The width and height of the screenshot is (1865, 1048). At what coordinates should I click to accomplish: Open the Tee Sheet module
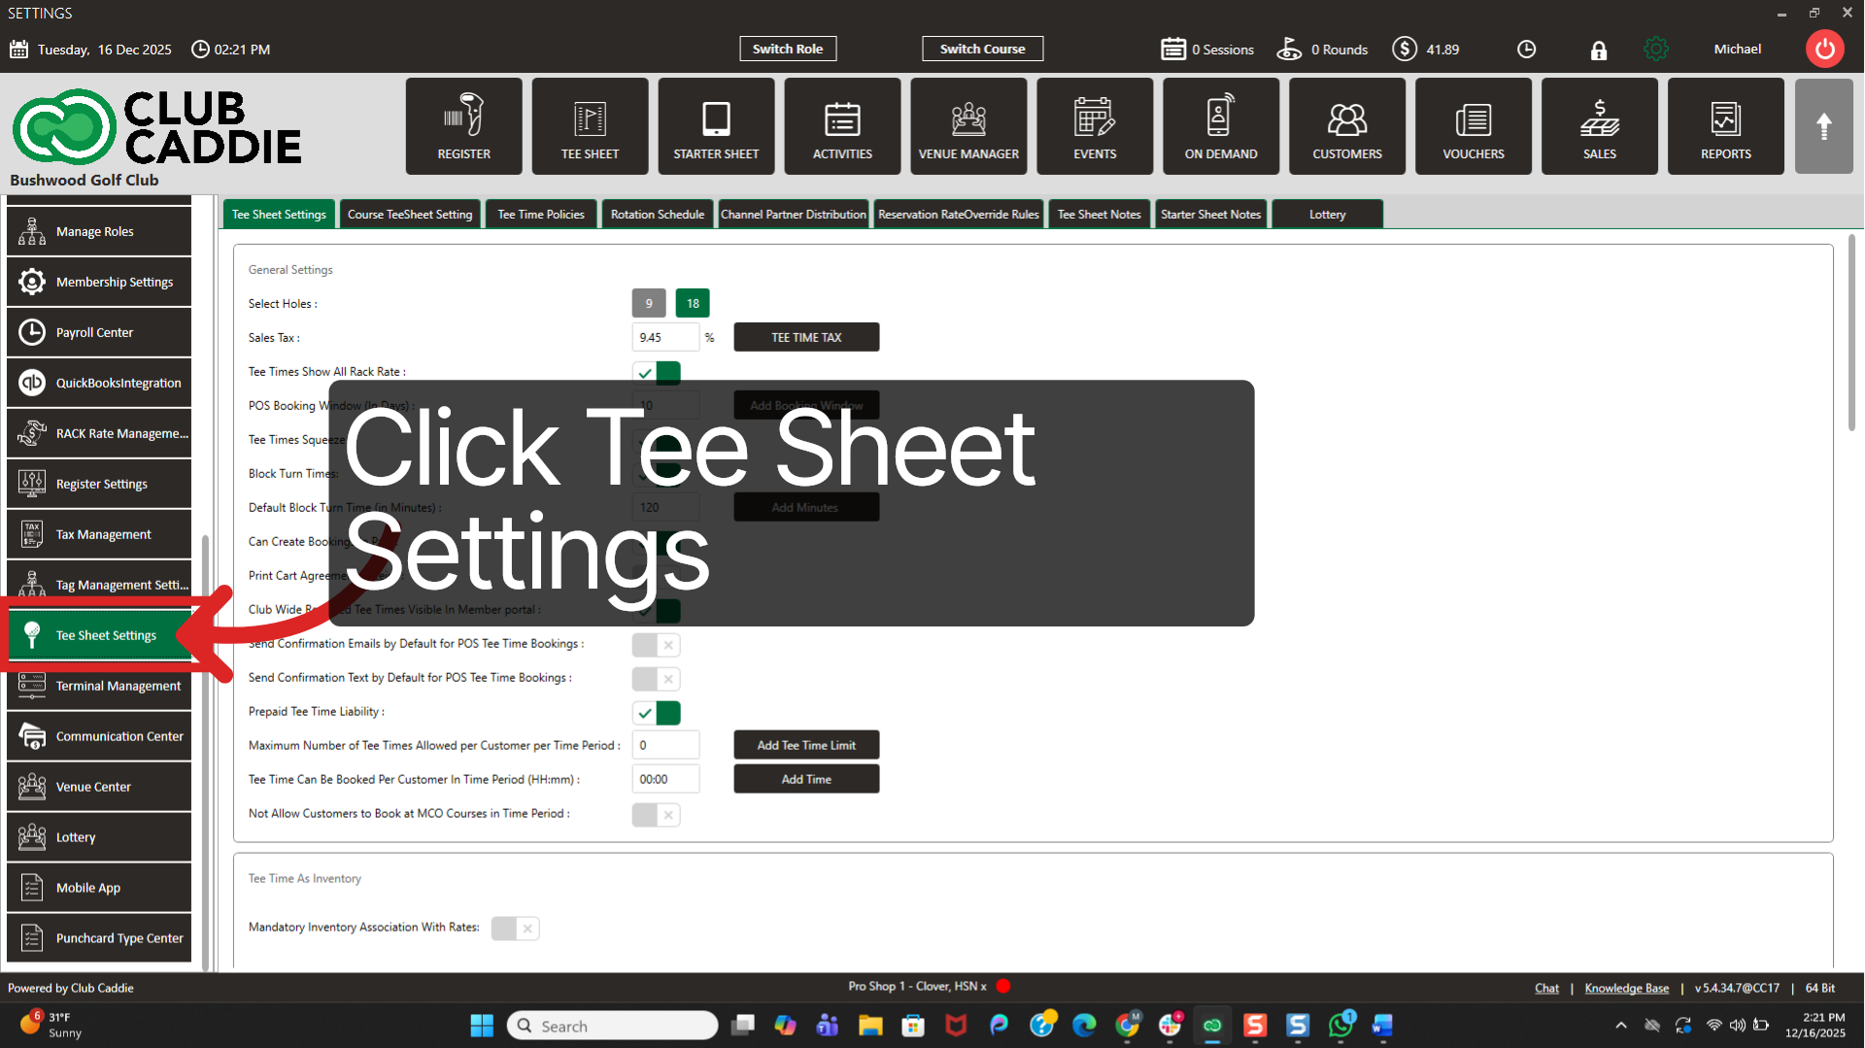tap(590, 125)
